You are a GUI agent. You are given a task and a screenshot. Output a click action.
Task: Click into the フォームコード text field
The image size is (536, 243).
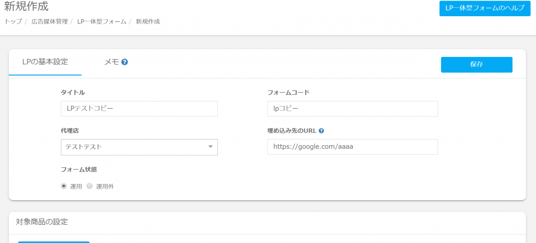[352, 109]
